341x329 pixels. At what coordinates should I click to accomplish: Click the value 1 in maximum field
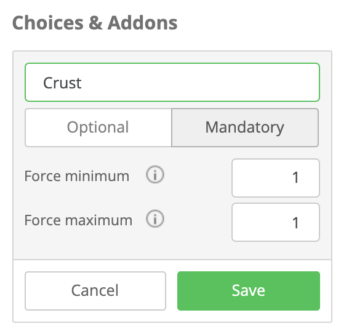click(x=295, y=223)
